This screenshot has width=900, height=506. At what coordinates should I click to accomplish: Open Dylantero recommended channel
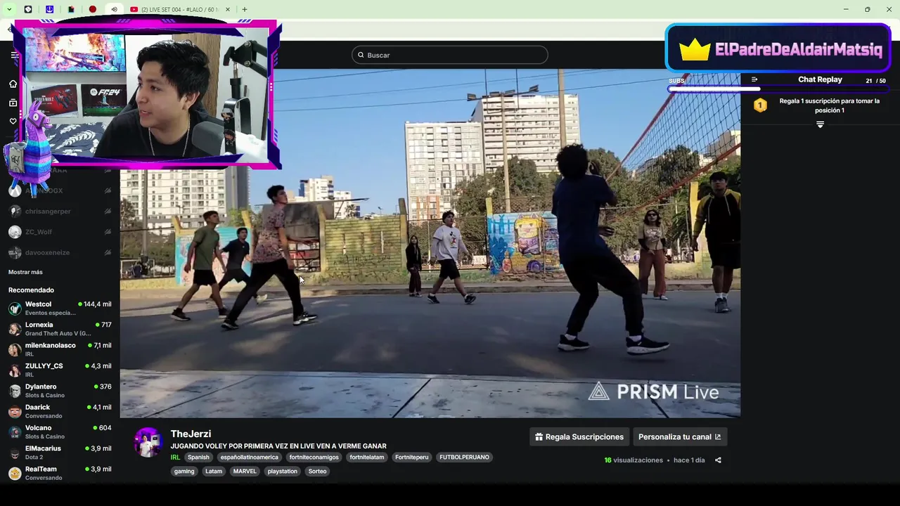click(60, 391)
